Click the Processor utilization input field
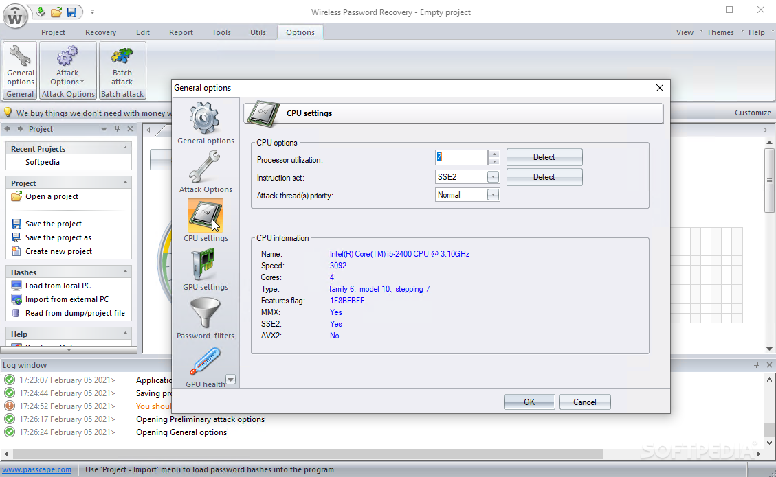 pos(461,157)
